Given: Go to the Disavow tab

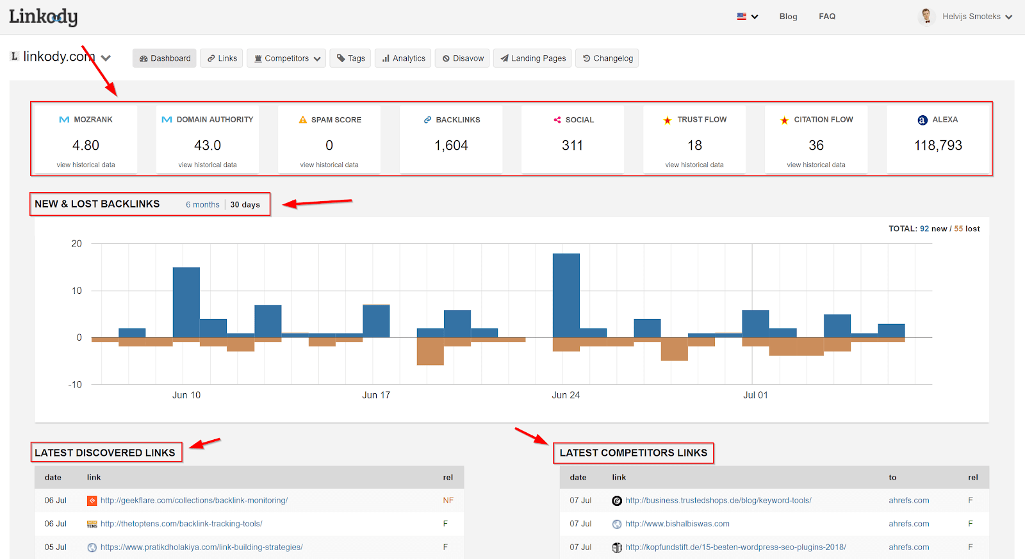Looking at the screenshot, I should tap(463, 58).
